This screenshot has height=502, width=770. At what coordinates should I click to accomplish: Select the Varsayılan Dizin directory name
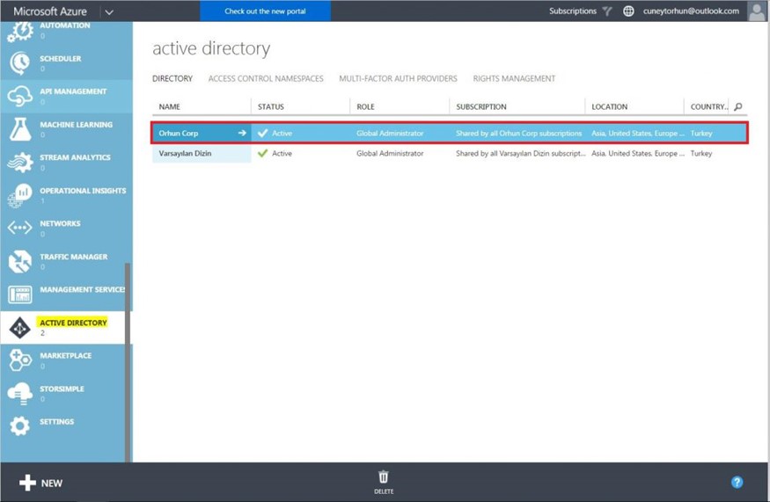click(185, 153)
